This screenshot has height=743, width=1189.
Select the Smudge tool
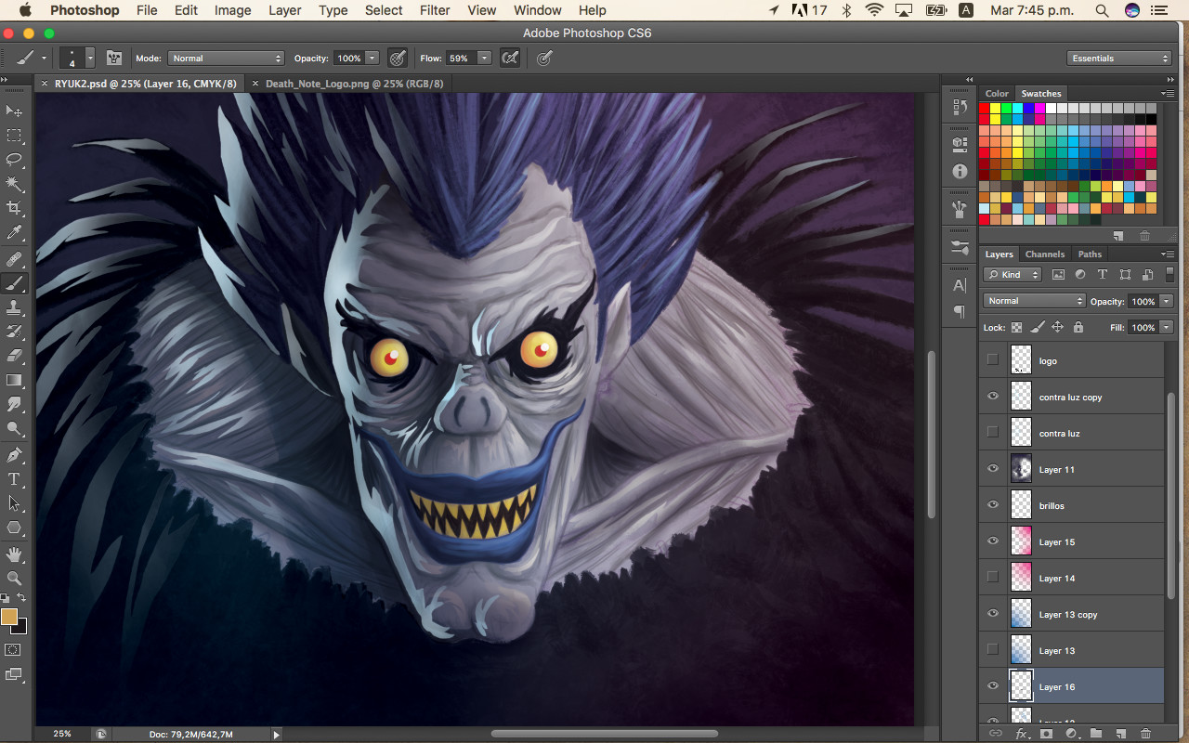pyautogui.click(x=14, y=404)
